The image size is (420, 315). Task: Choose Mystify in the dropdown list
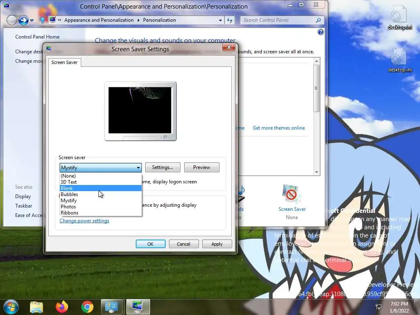(100, 200)
